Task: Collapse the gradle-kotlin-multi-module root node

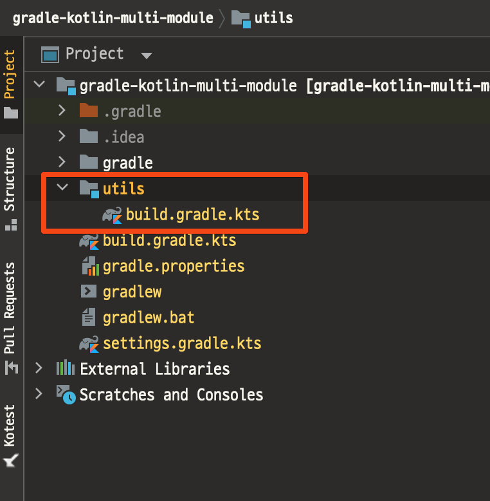Action: (x=39, y=84)
